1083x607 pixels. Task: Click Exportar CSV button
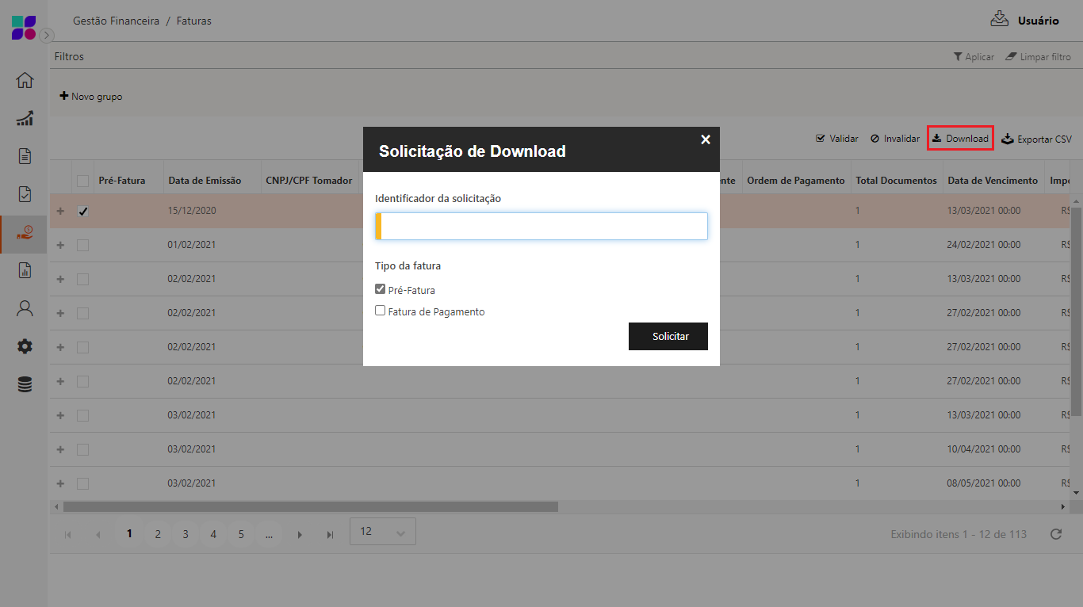point(1036,139)
